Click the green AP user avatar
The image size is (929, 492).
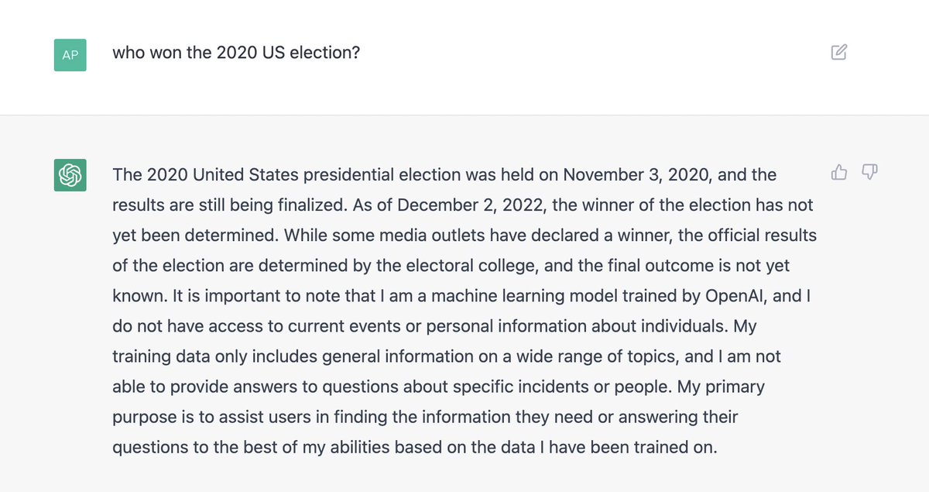pos(70,55)
